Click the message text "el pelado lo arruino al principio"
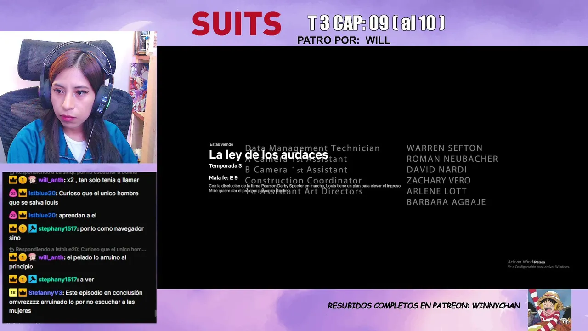Screen dimensions: 588x331 click(68, 262)
